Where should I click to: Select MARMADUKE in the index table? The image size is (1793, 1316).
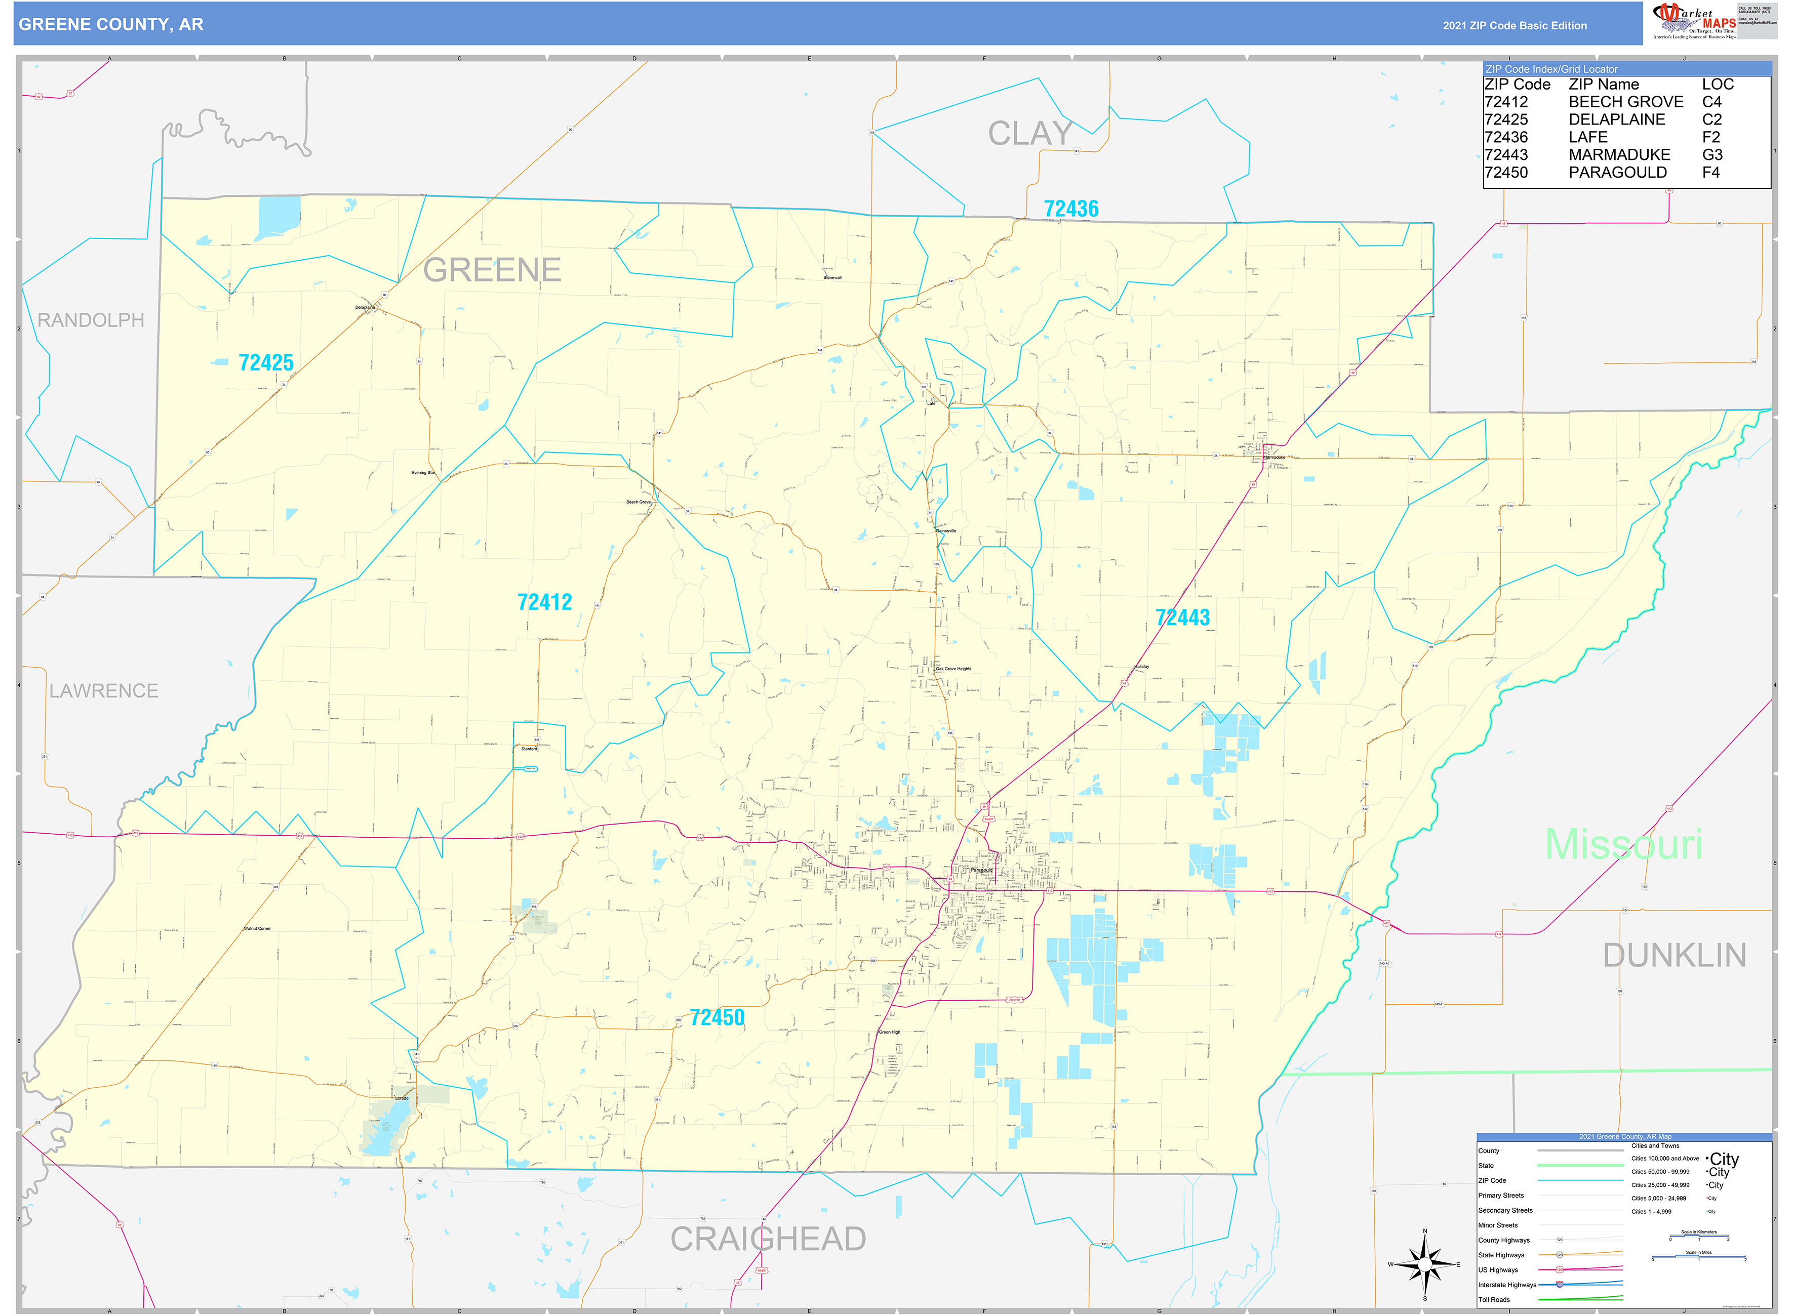click(1619, 154)
